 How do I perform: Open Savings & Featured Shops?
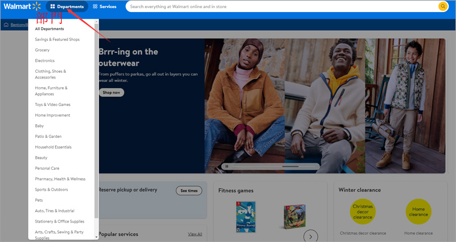pos(58,39)
